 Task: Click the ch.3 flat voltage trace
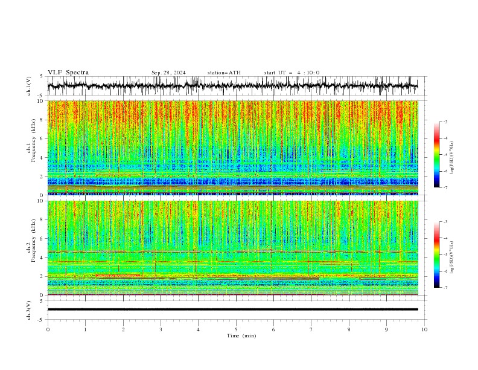(232, 310)
